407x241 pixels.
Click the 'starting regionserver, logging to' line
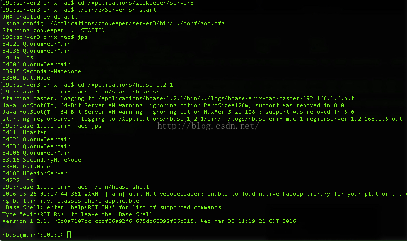point(202,119)
